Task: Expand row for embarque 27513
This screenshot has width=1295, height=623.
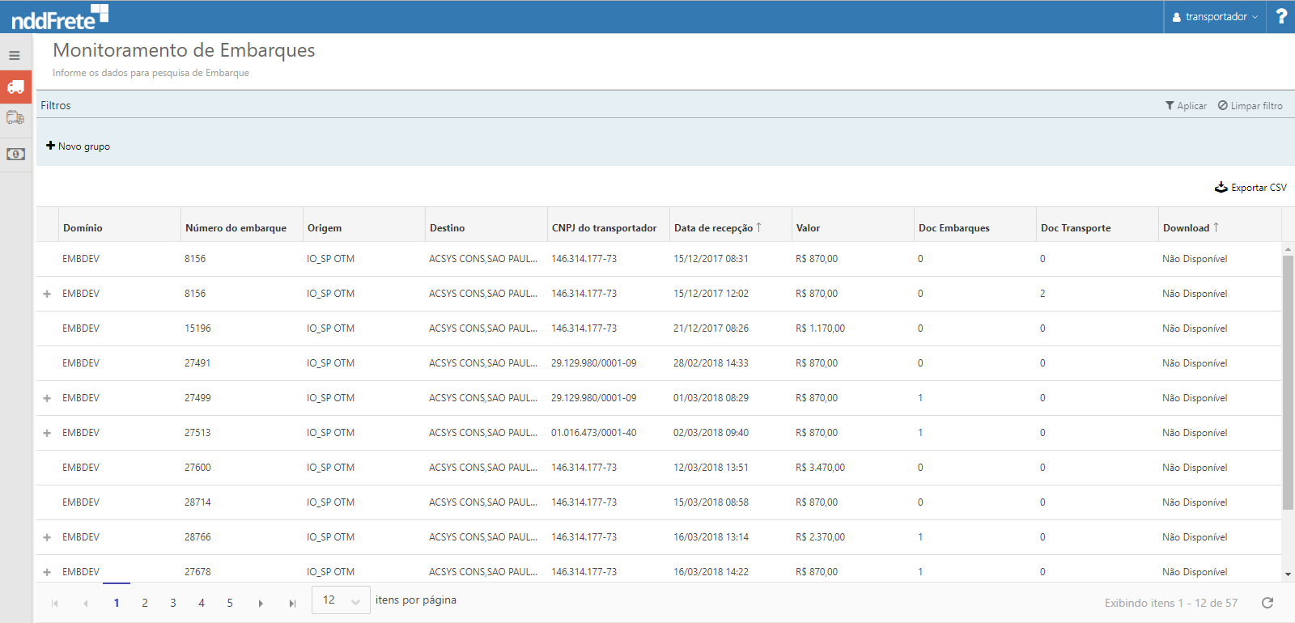Action: point(47,433)
